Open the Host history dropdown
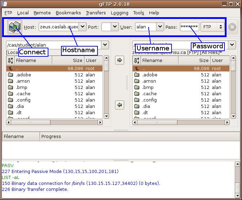Image resolution: width=242 pixels, height=200 pixels. [82, 27]
